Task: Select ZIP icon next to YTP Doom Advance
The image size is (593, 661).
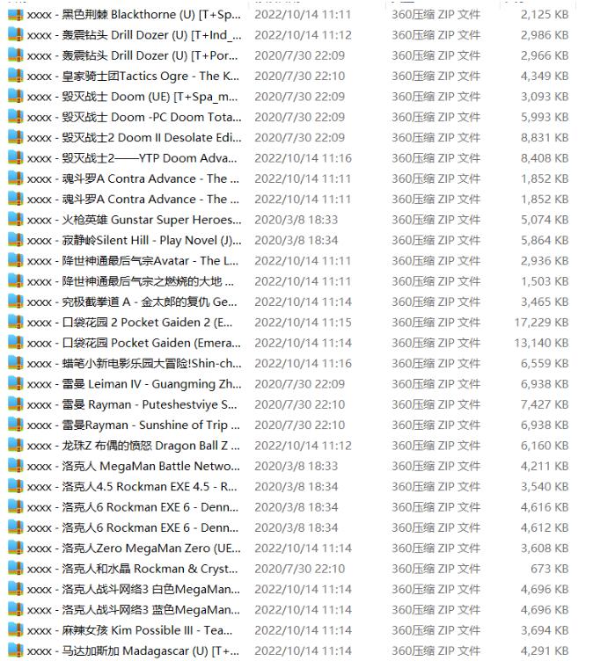Action: coord(16,158)
